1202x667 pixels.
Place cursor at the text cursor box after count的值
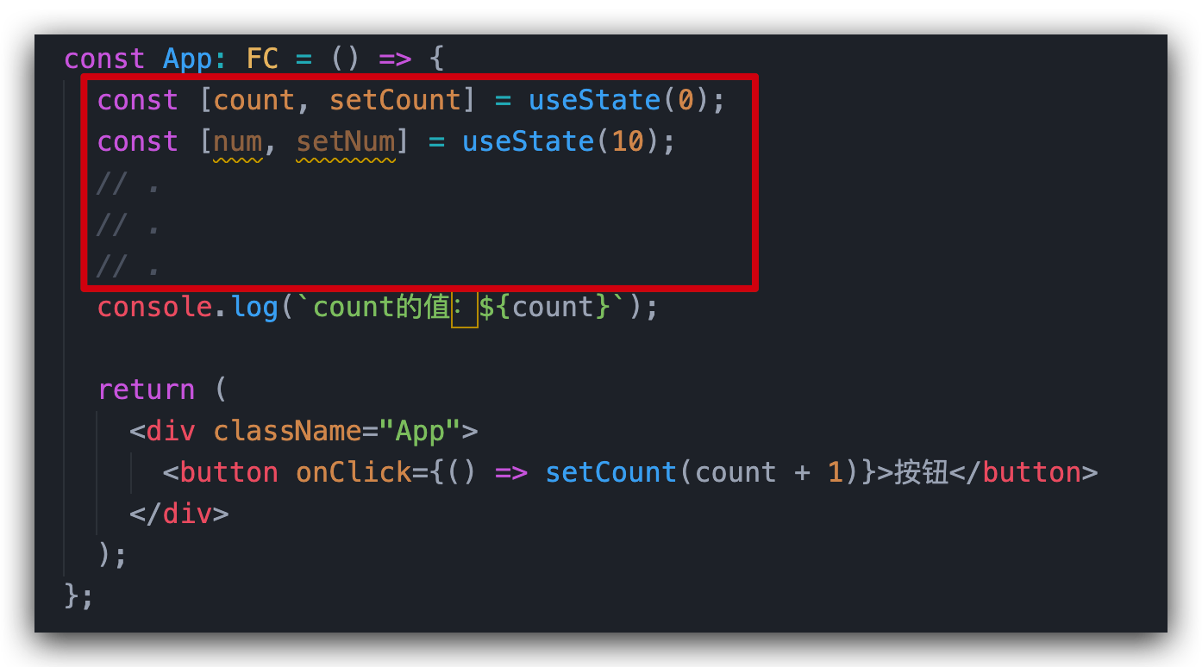(x=465, y=309)
